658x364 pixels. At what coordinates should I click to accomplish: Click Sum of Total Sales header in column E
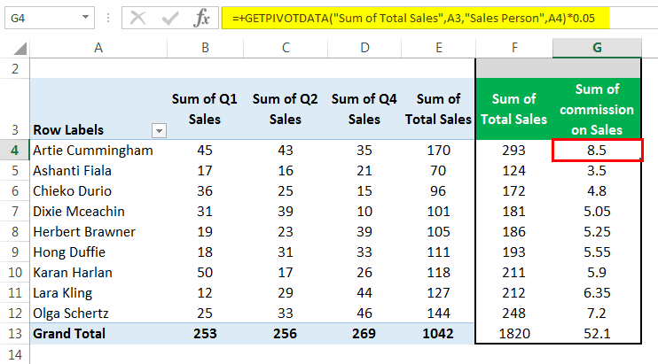[438, 109]
